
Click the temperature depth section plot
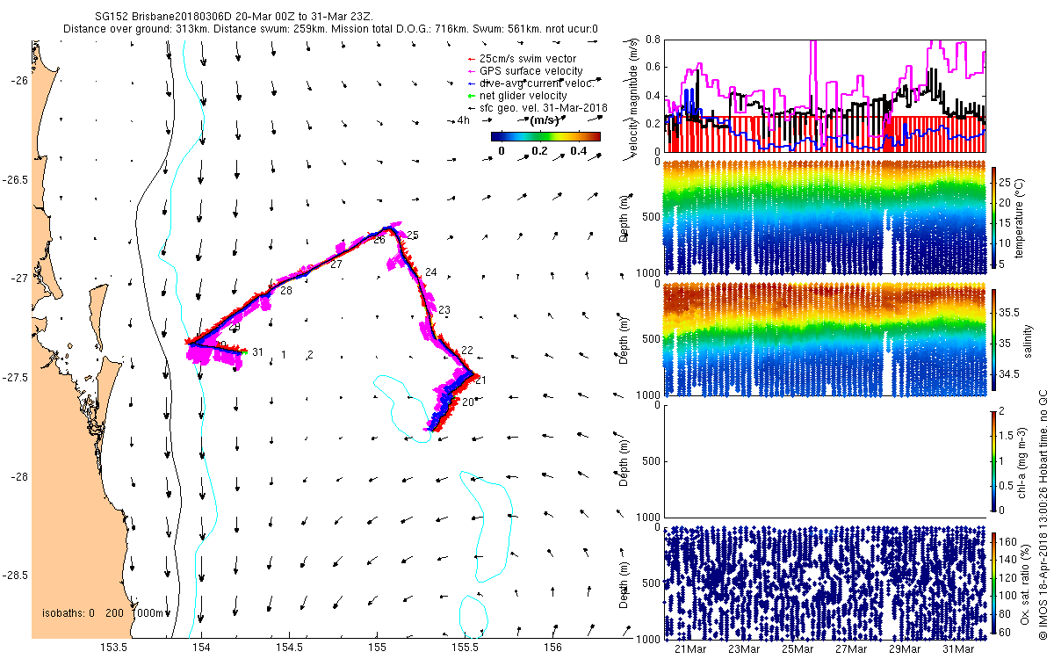point(826,216)
